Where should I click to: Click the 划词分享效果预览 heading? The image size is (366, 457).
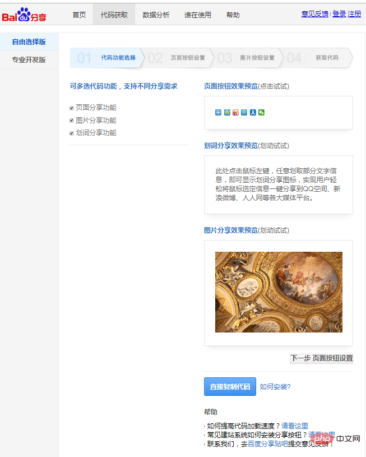(x=231, y=146)
